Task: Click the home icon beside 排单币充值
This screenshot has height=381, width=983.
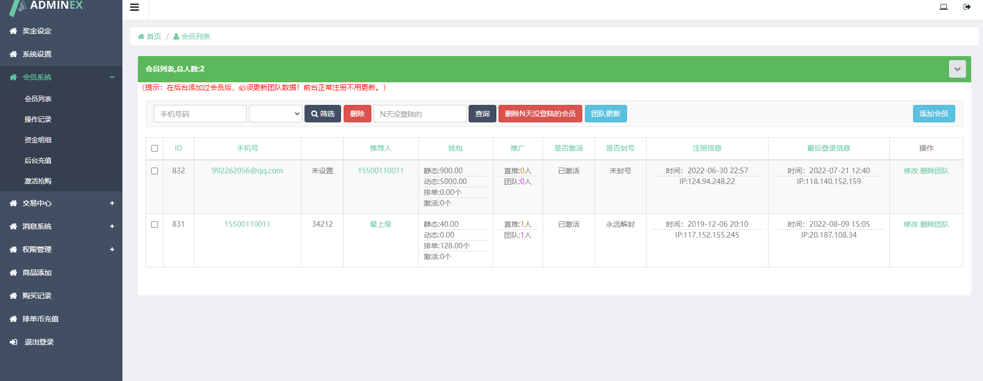Action: click(x=13, y=319)
